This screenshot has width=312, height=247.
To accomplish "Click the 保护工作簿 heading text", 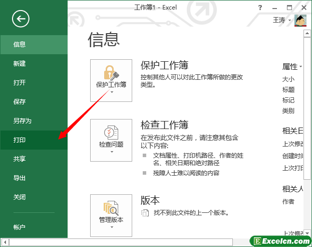I will pos(165,65).
